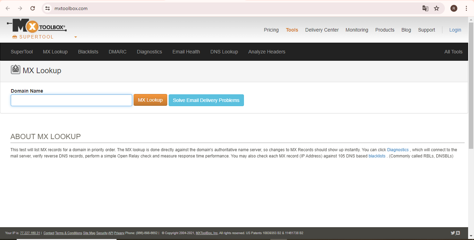
Task: Click inside the Domain Name input field
Action: [71, 100]
